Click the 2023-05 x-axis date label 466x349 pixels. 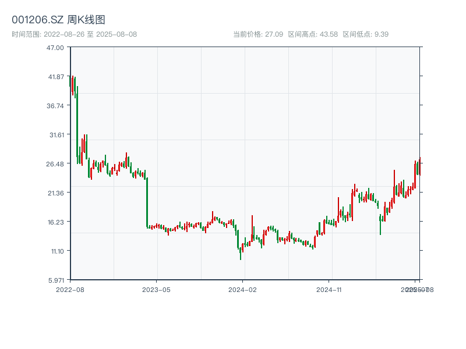[157, 289]
